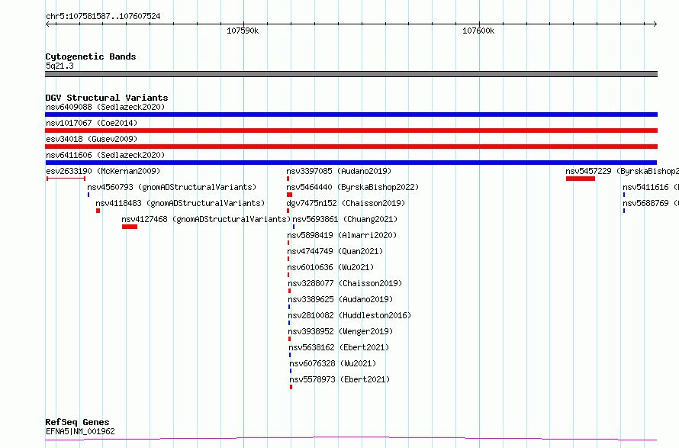
Task: Open dgv7475n152 (Chaisson2019) variant
Action: pos(346,203)
